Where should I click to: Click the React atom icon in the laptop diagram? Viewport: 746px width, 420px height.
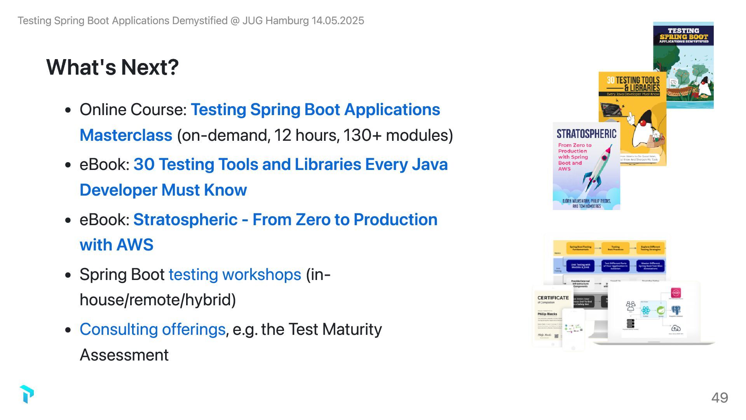(x=646, y=310)
